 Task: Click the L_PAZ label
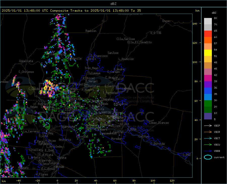187,155
